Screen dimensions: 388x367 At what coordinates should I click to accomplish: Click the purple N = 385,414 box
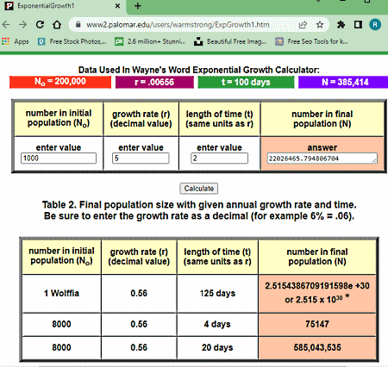(x=343, y=82)
